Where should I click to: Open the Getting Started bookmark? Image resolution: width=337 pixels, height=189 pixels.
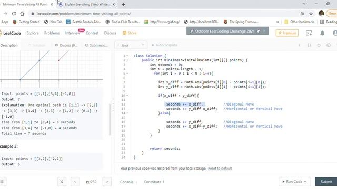[x=26, y=22]
